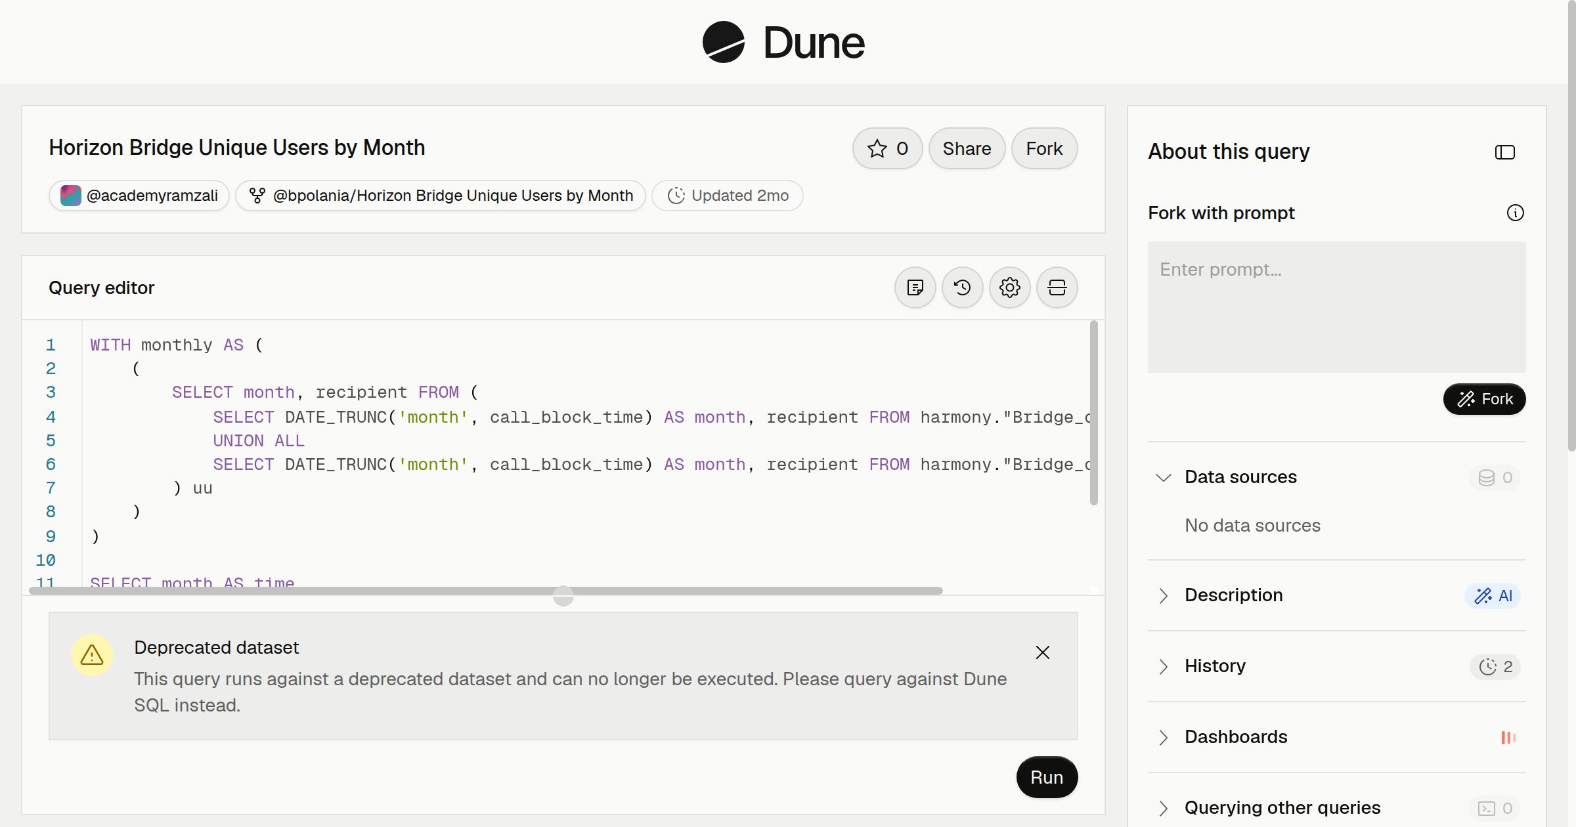
Task: Focus the Enter prompt text field
Action: pos(1337,307)
